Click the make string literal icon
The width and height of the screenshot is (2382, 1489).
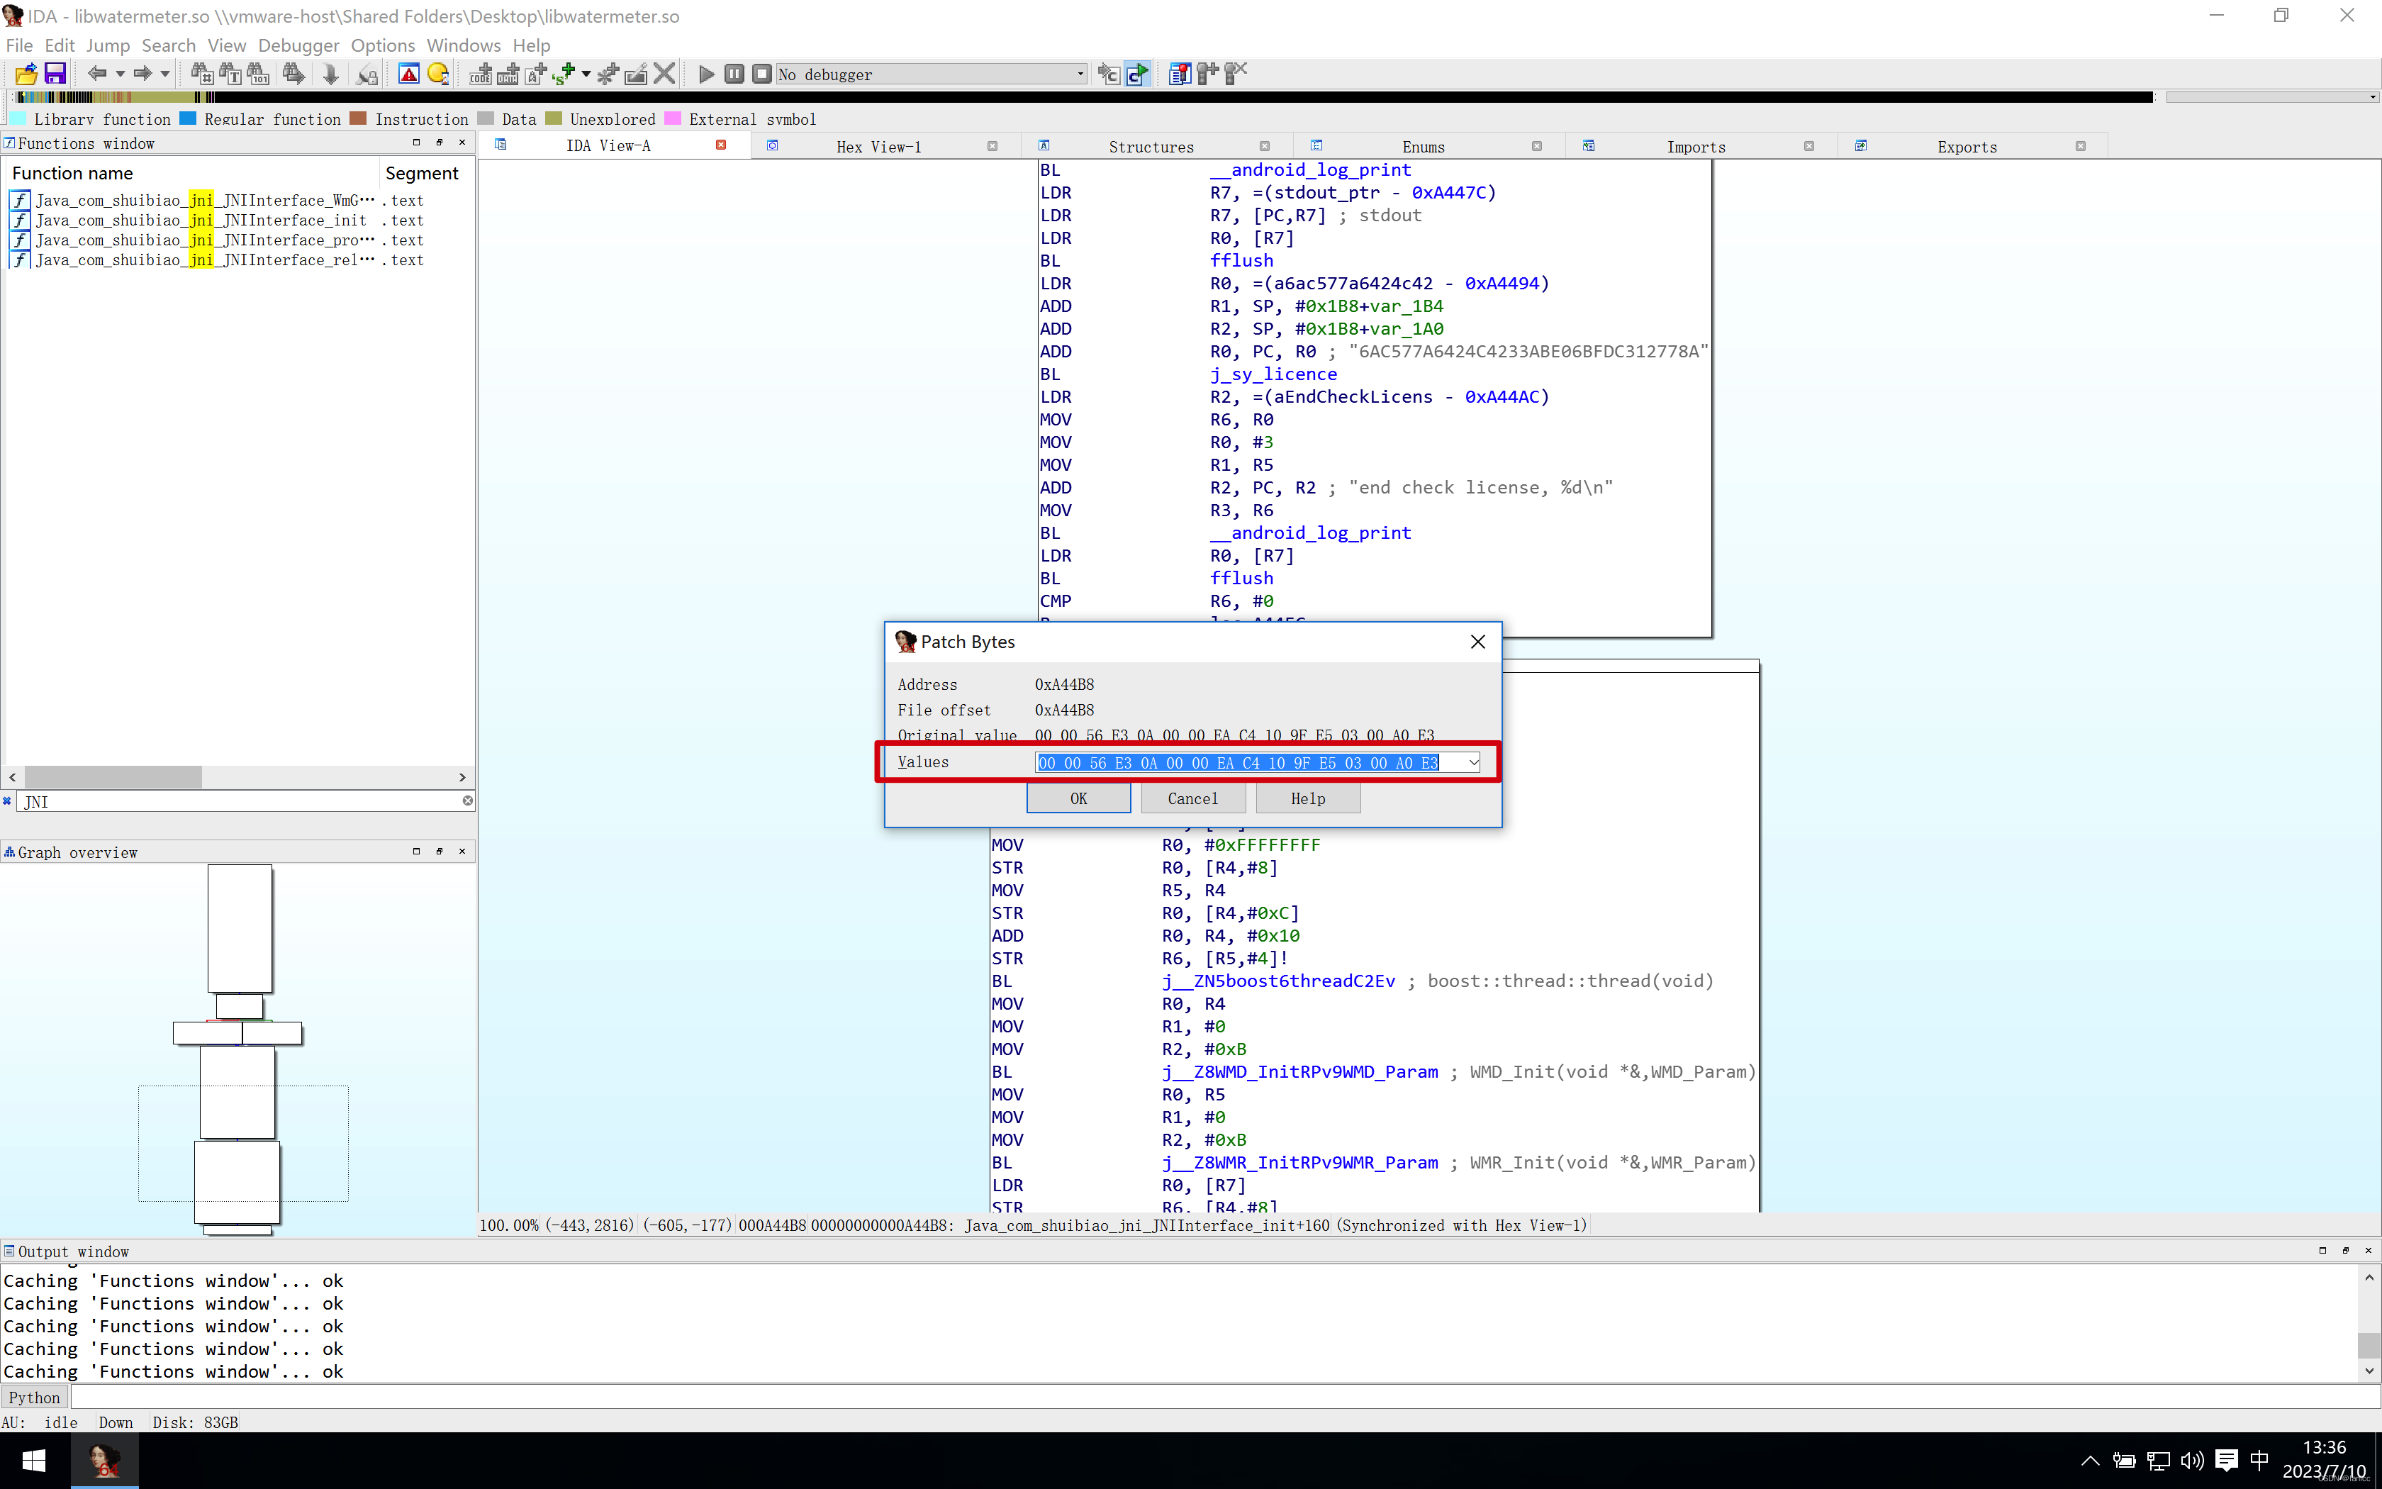[x=537, y=74]
